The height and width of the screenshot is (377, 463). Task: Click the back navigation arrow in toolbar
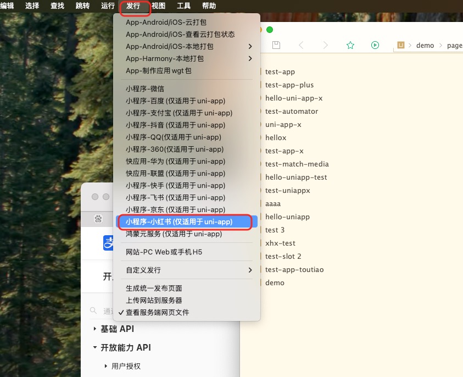click(301, 45)
